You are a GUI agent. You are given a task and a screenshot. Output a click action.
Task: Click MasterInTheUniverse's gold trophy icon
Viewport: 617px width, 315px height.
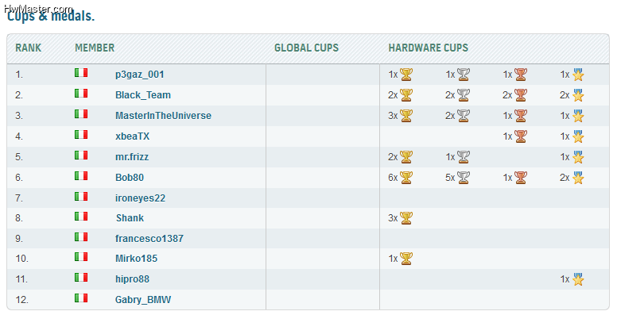[x=406, y=116]
